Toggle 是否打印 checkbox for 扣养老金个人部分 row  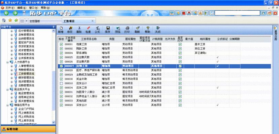click(180, 96)
